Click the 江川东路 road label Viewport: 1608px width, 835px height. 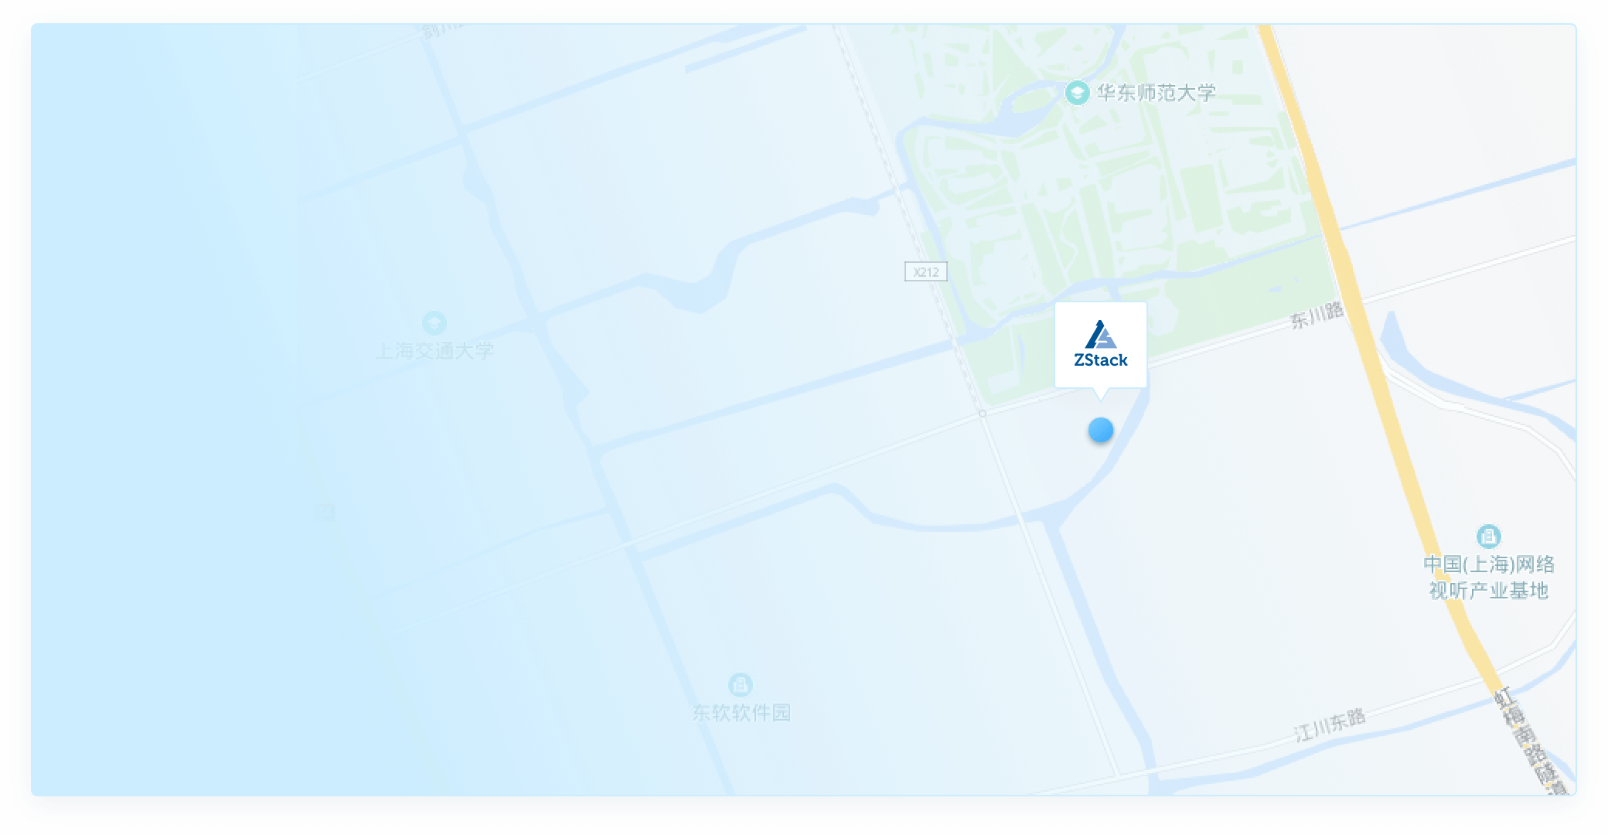1330,724
